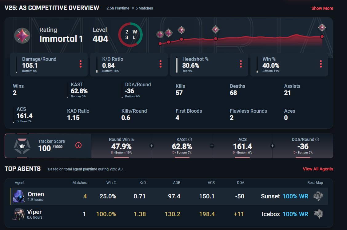
Task: Select the Omen agent row
Action: click(169, 196)
